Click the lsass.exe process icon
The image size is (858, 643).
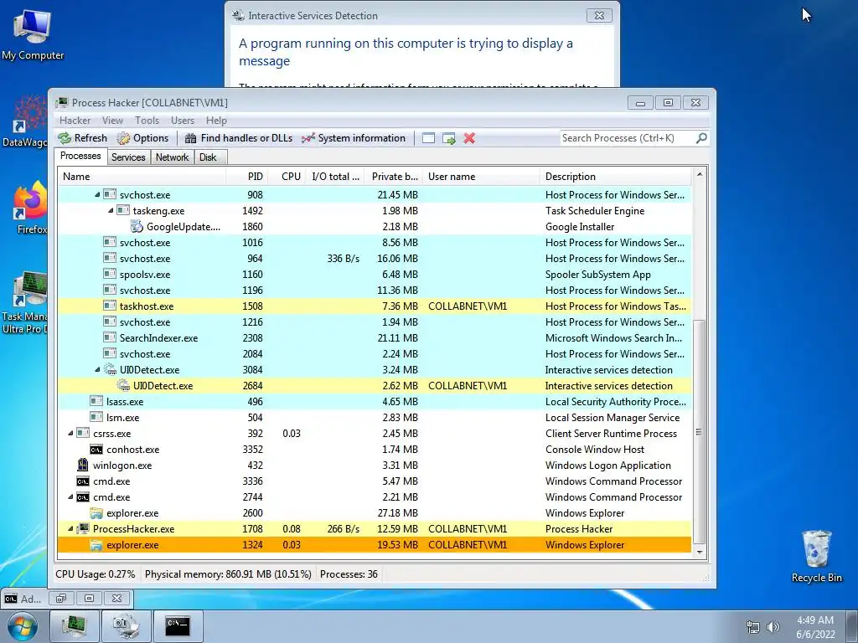click(96, 401)
